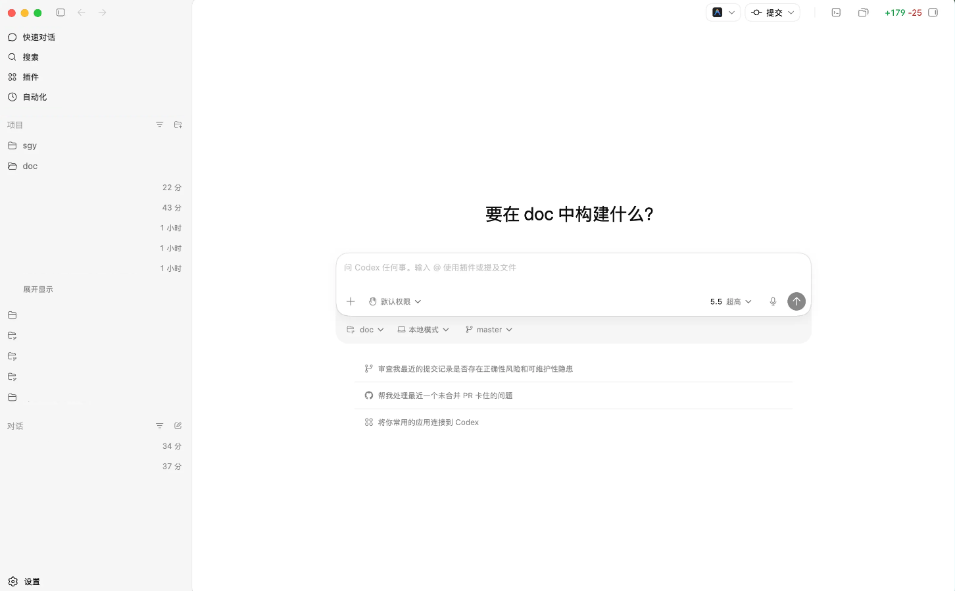Screen dimensions: 955x591
Task: Open the 默认权限 permissions dropdown
Action: (x=395, y=301)
